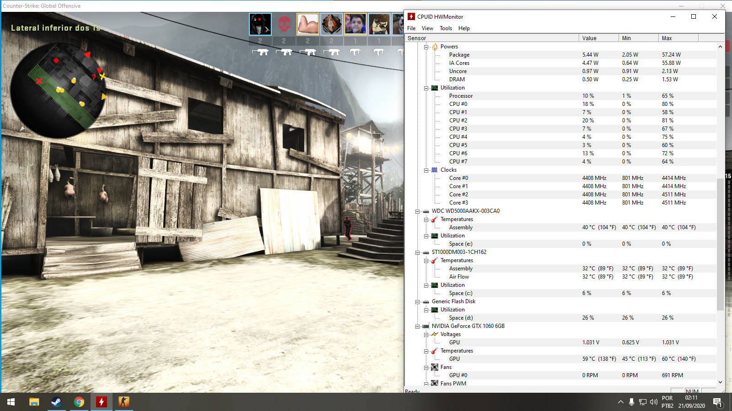
Task: Click the microphone tray icon
Action: tap(631, 402)
